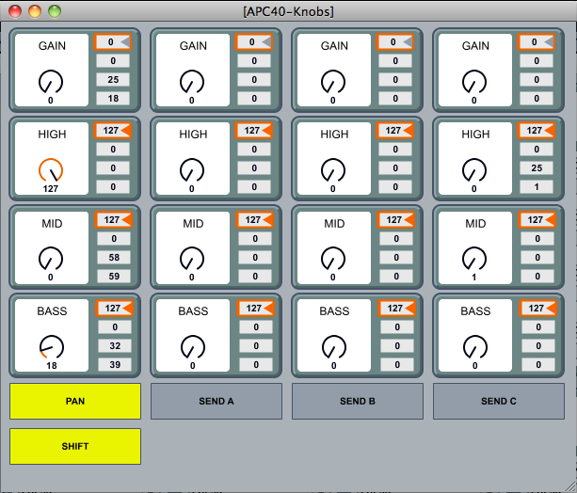Click the 127 number box in first-column HIGH

[113, 131]
